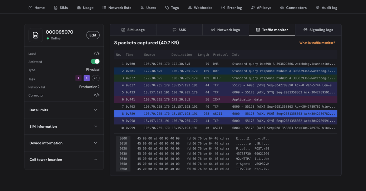Click the Error log icon
Screen dimensions: 366x191
click(223, 8)
